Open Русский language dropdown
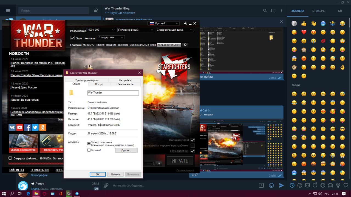Viewport: 351px width, 197px height. [163, 24]
